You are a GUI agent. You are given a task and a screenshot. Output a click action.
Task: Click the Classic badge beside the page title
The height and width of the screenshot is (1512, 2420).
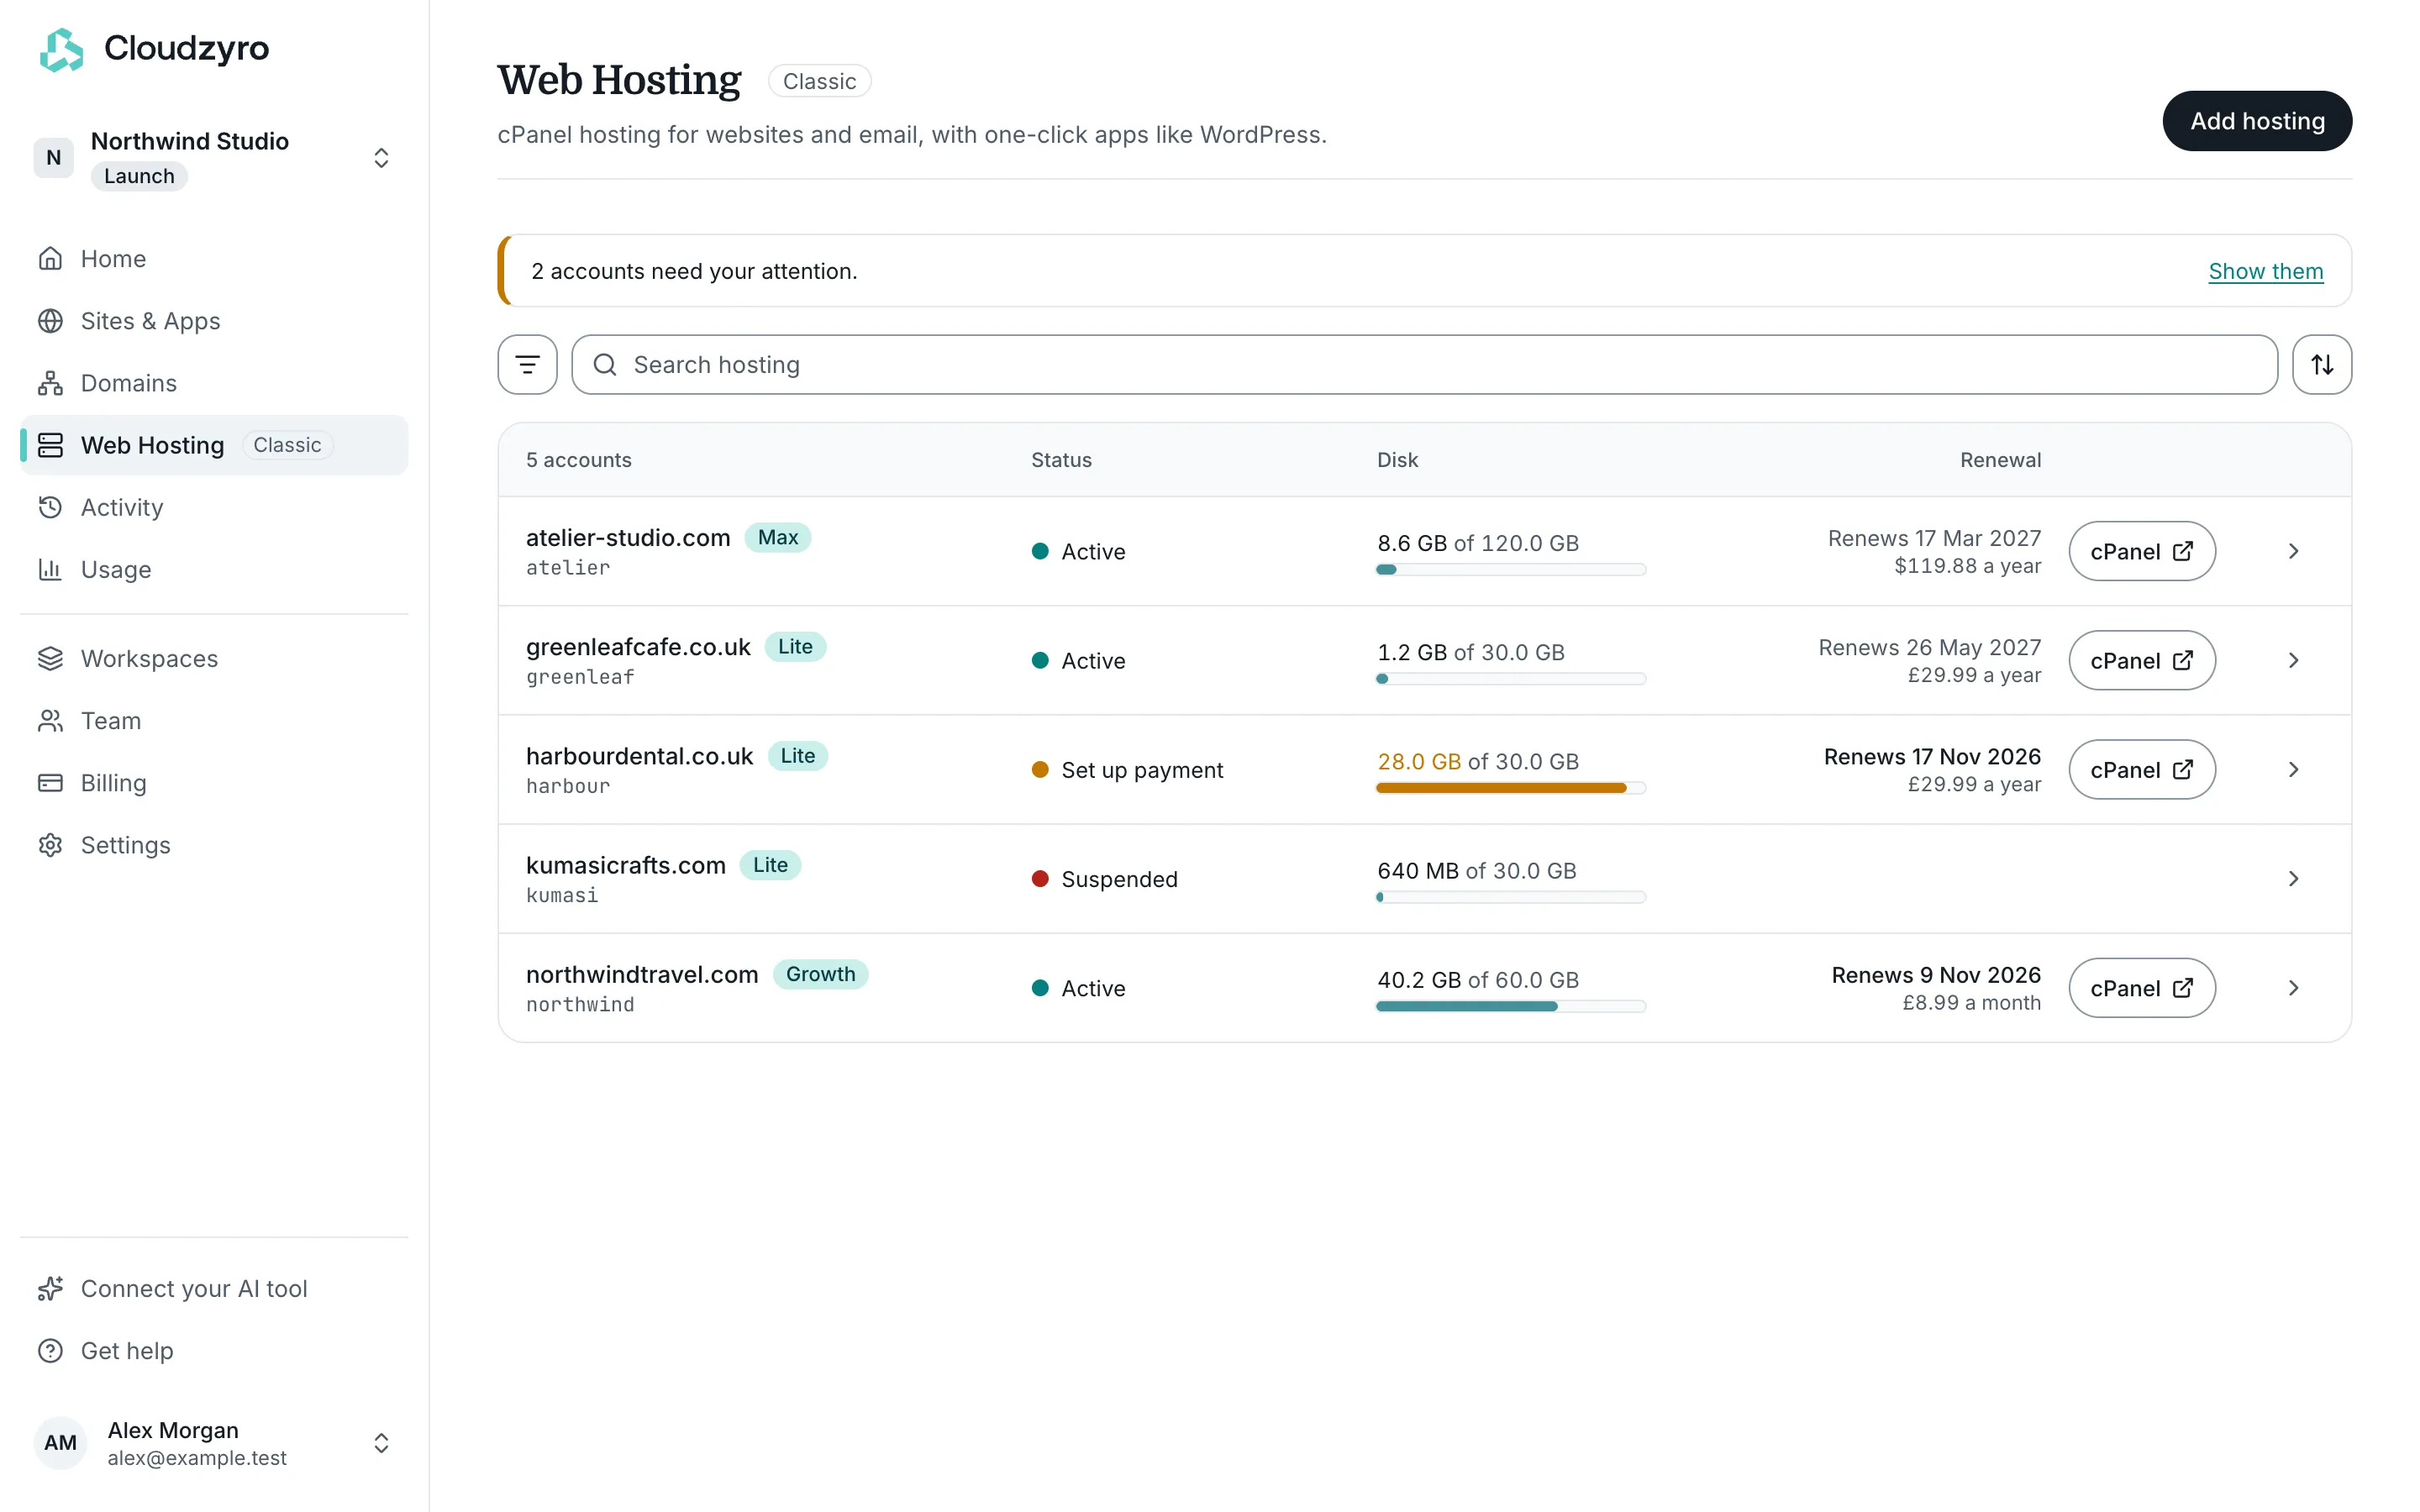click(x=819, y=81)
